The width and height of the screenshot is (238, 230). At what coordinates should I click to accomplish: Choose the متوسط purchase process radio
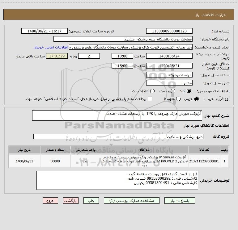click(x=178, y=99)
